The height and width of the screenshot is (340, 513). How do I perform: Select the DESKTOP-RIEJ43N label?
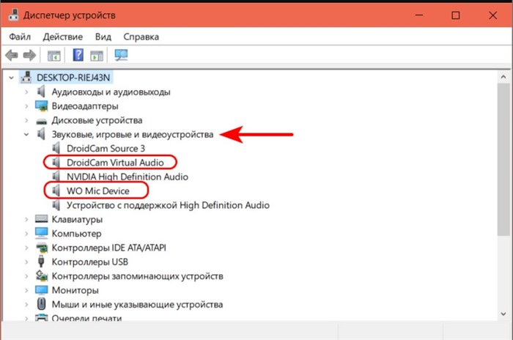[73, 78]
